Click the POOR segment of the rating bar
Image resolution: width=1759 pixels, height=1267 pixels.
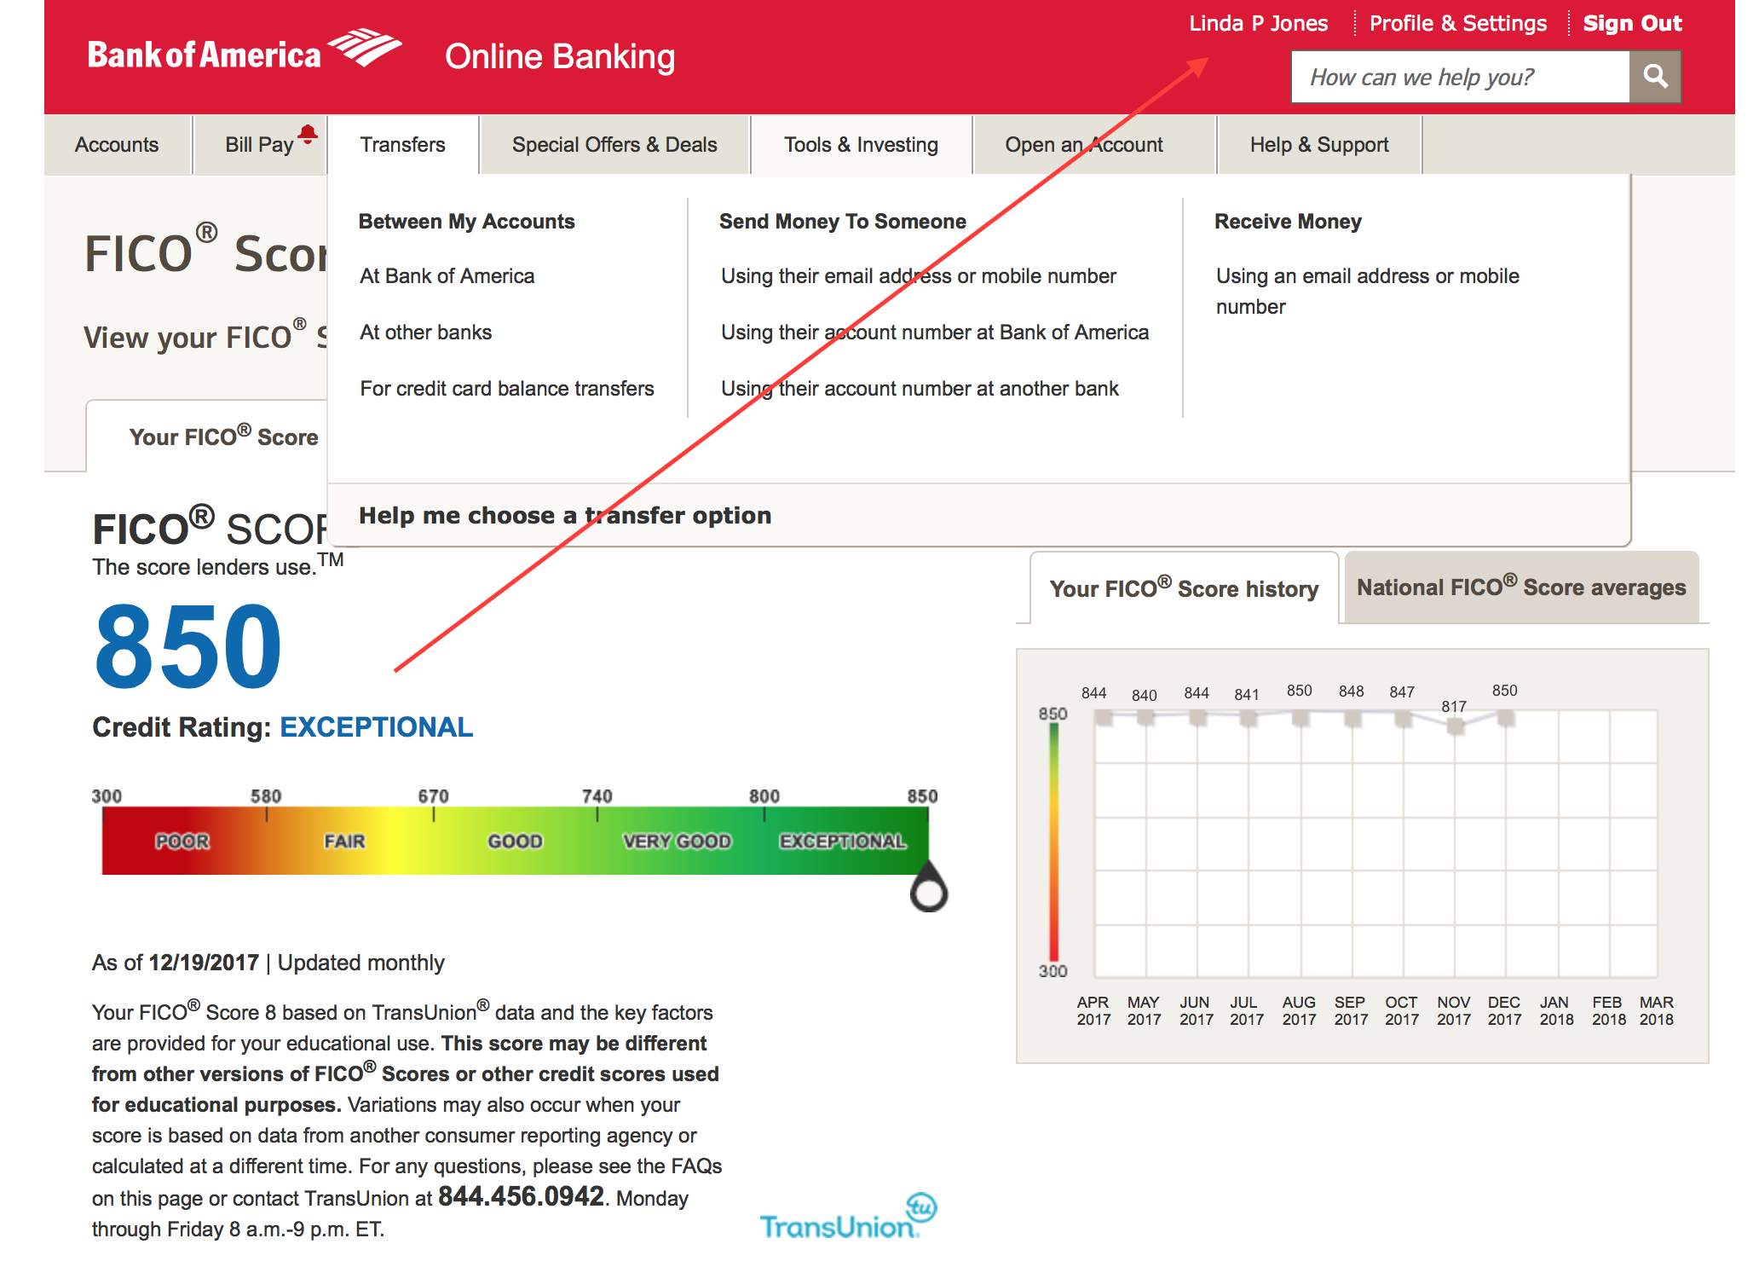pos(183,841)
